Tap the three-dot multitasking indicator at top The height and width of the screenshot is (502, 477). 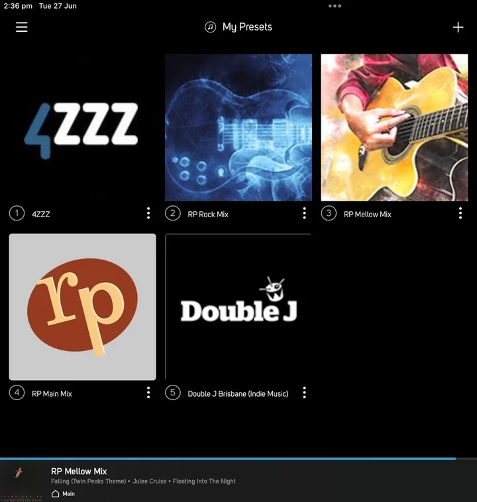click(335, 6)
